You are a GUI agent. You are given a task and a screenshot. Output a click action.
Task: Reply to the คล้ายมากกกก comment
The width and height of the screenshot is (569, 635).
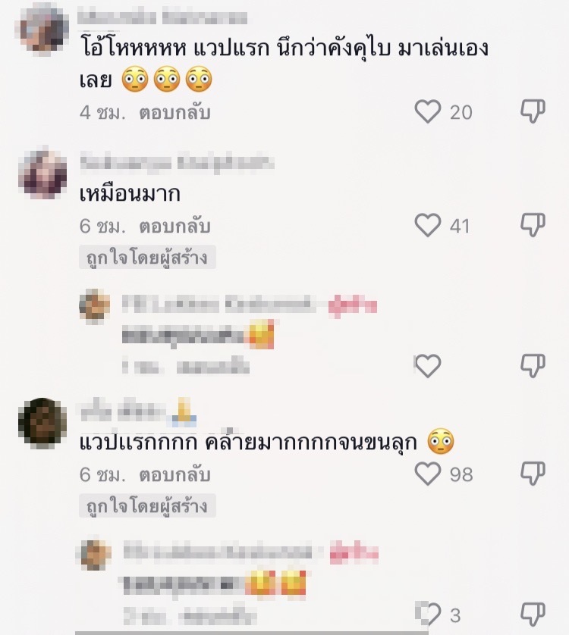point(174,474)
